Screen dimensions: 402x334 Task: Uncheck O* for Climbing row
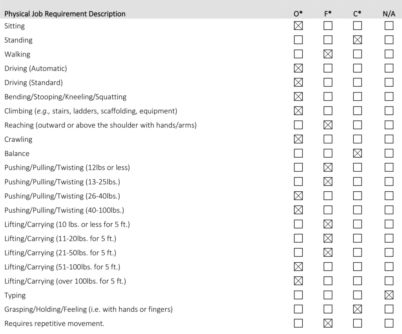click(298, 111)
